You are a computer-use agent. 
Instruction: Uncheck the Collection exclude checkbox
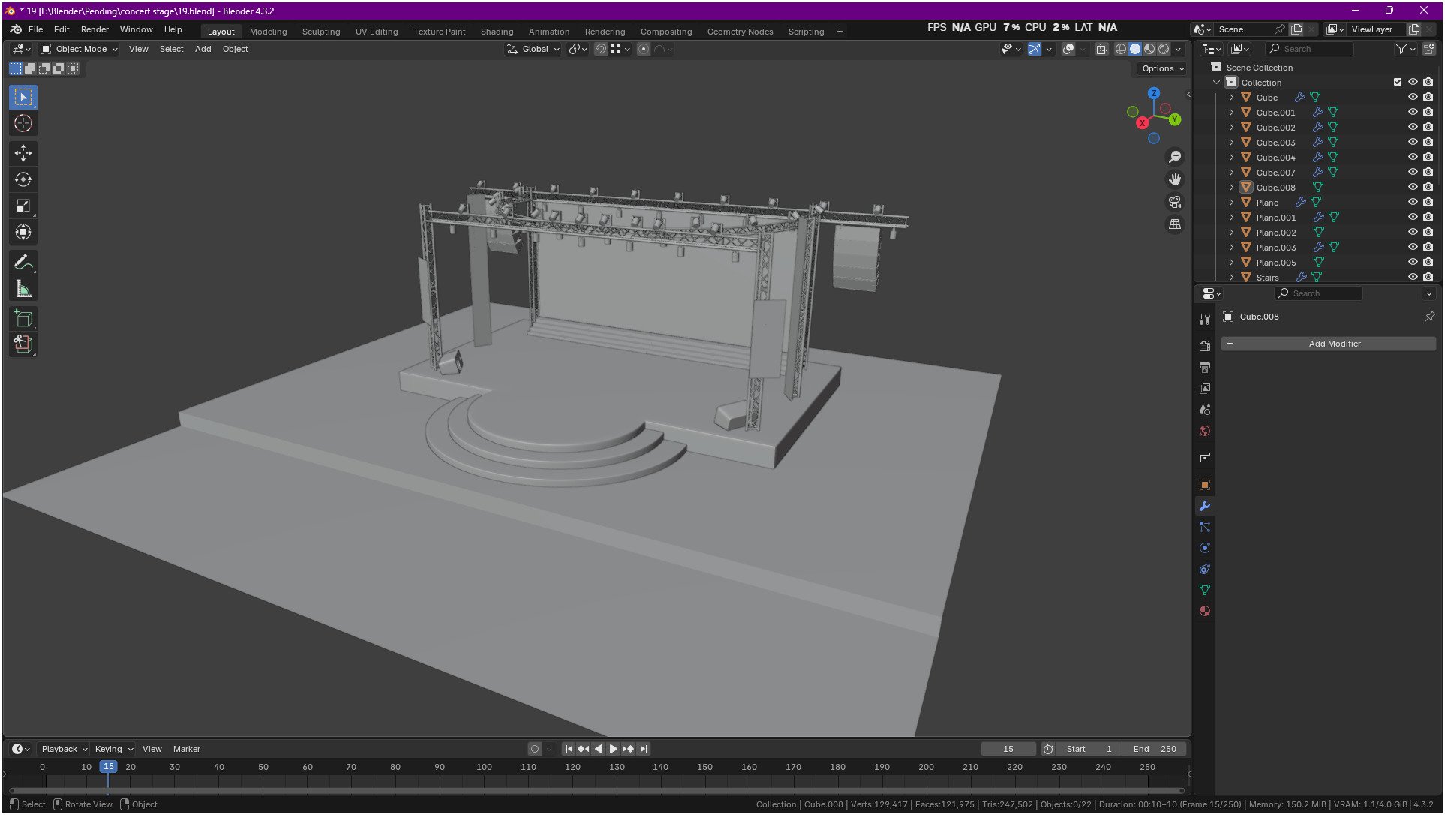tap(1398, 83)
